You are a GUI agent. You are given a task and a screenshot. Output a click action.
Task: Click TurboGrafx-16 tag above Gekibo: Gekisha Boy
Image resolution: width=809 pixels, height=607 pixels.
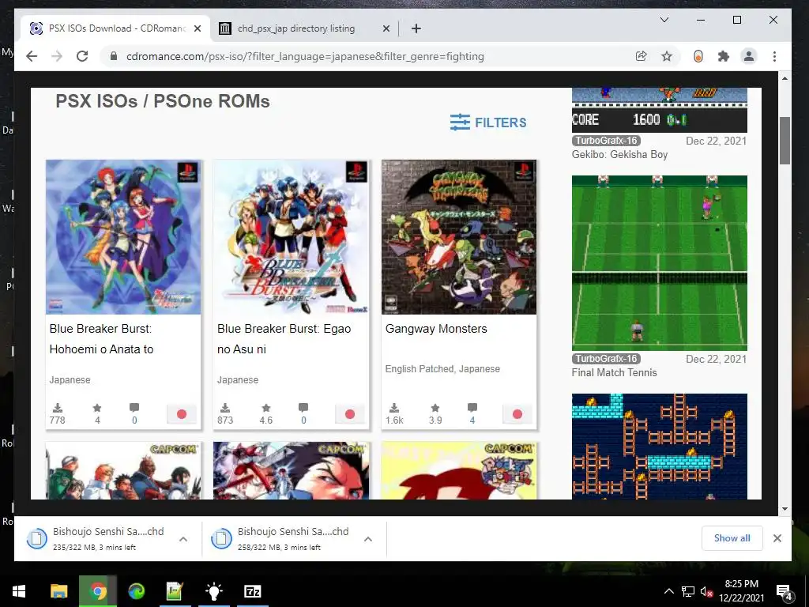tap(606, 141)
